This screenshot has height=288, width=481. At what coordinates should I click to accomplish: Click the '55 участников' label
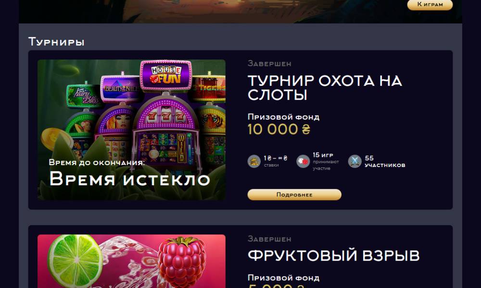(385, 161)
